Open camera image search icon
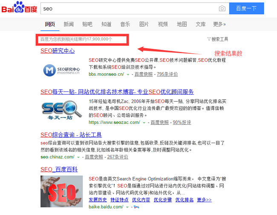277x215 pixels. [222, 9]
